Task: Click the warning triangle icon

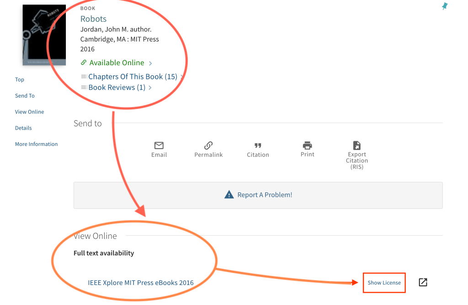Action: pyautogui.click(x=229, y=195)
